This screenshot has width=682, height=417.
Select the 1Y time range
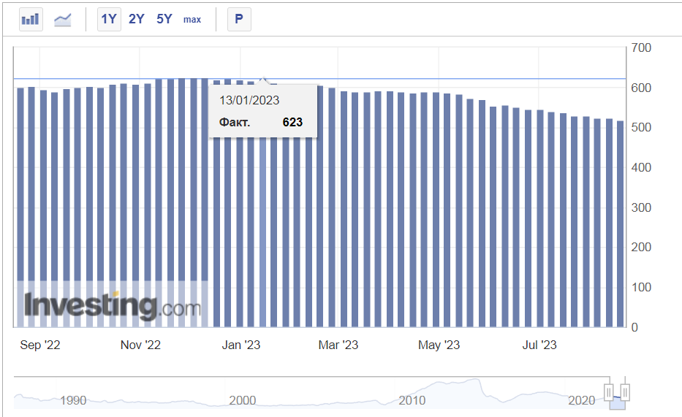point(109,19)
